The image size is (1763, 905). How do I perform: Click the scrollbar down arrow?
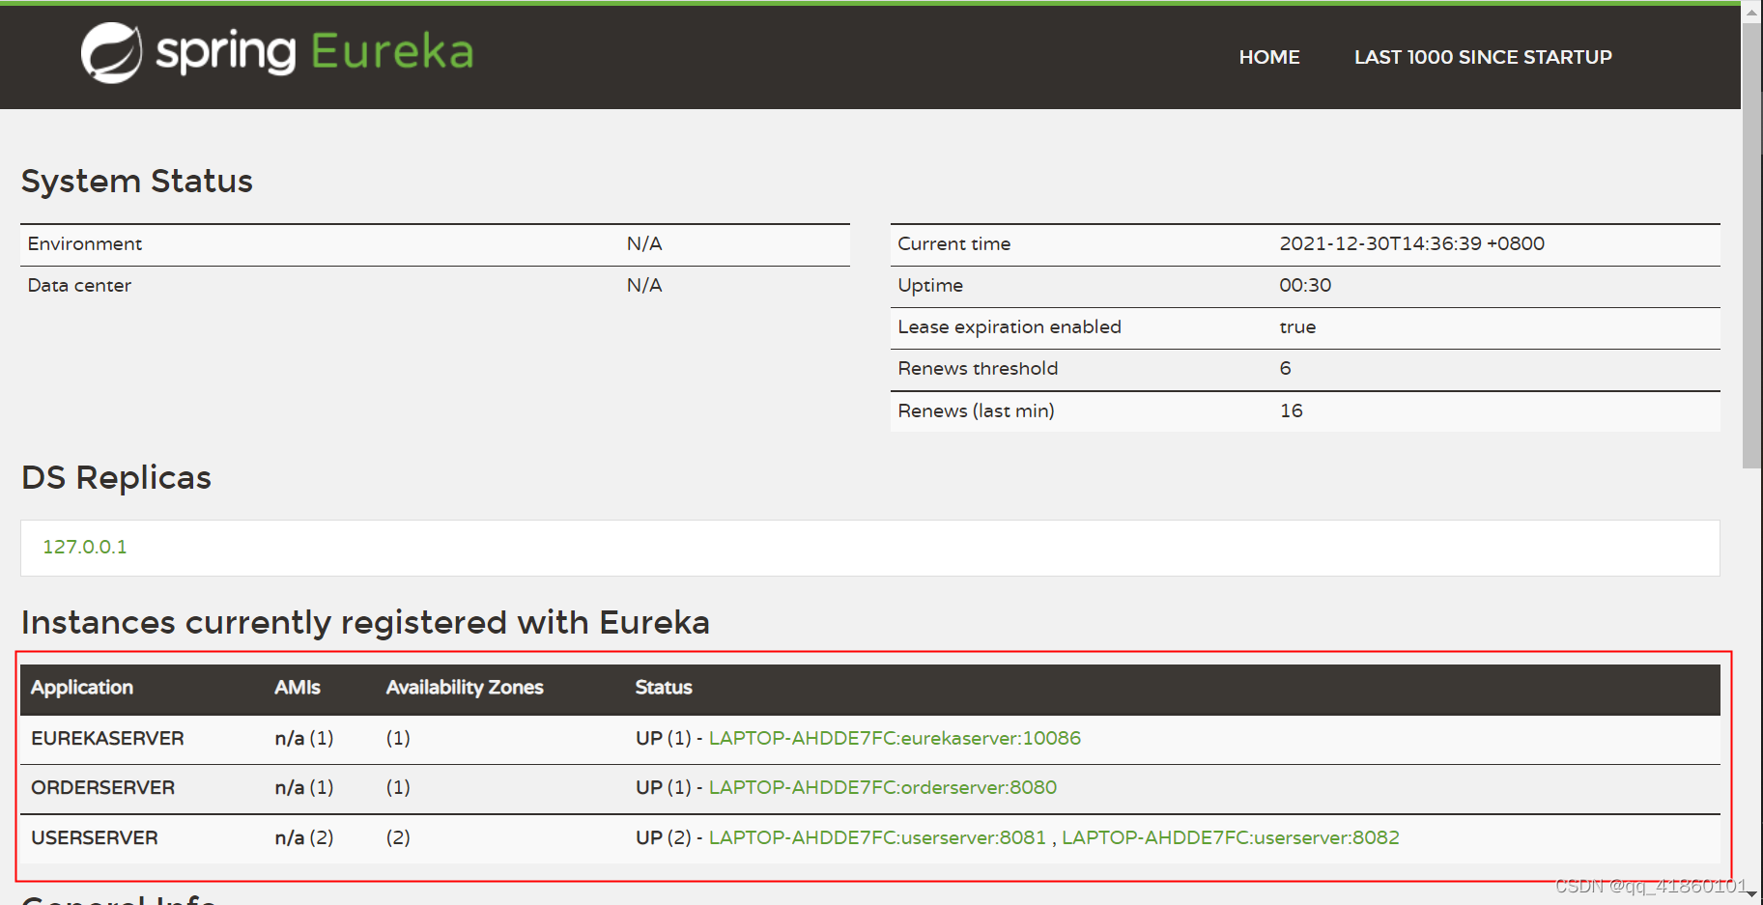tap(1751, 894)
